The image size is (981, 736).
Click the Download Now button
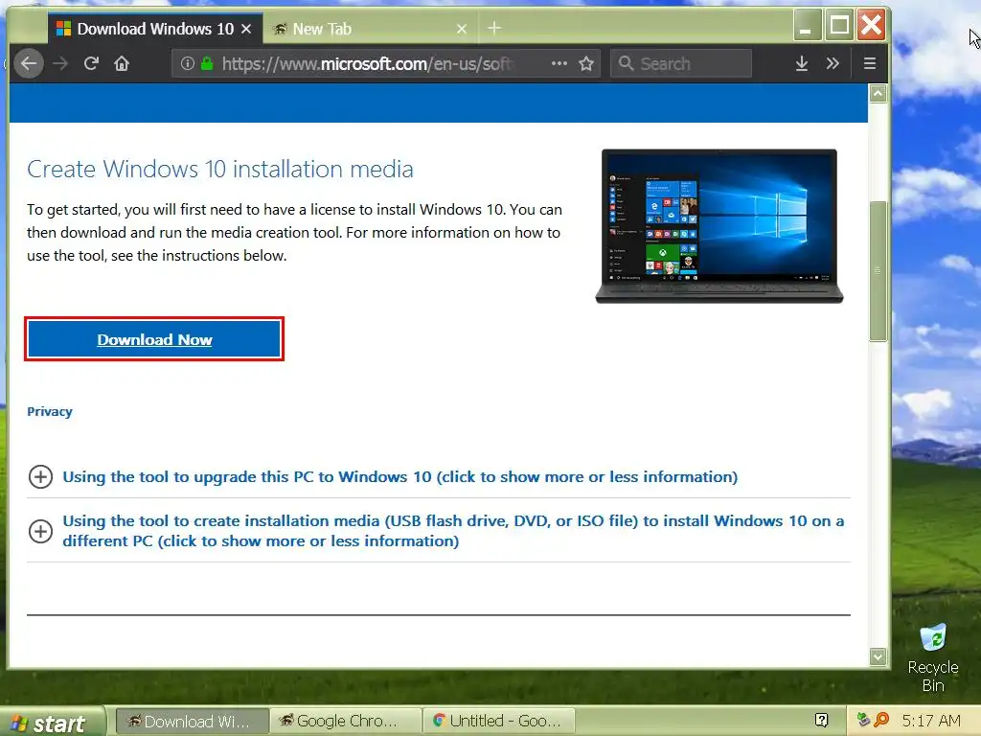154,339
